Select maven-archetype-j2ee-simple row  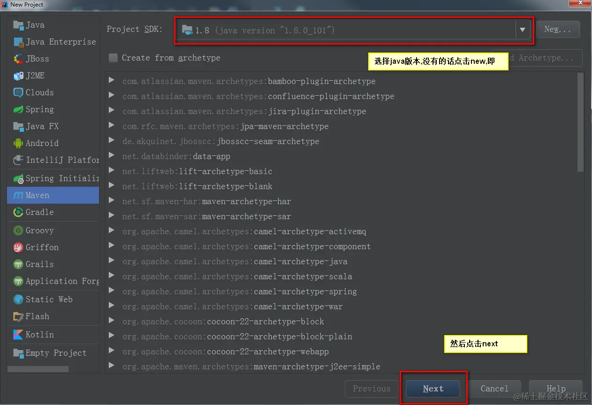[x=341, y=367]
